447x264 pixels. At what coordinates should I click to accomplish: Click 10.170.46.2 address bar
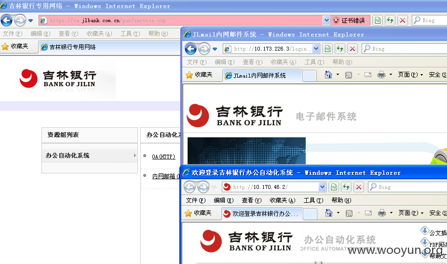point(270,187)
